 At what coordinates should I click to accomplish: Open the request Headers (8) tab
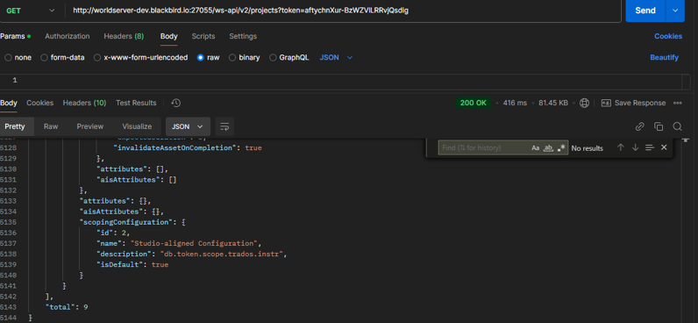(124, 36)
